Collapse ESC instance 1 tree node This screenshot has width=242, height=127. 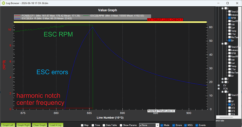coord(223,44)
